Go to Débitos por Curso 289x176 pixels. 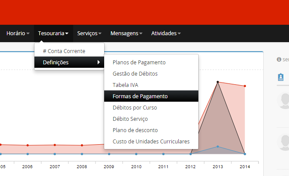[x=134, y=107]
